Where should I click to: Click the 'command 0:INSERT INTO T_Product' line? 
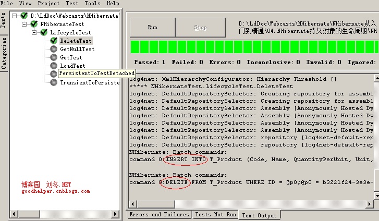click(251, 159)
